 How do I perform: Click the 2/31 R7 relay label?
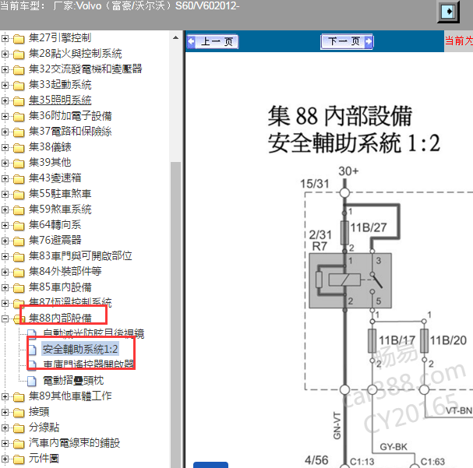coord(320,241)
